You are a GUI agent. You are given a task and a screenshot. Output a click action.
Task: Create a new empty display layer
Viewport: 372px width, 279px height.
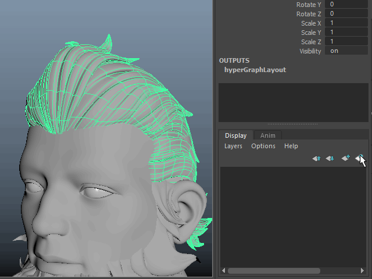pyautogui.click(x=345, y=158)
